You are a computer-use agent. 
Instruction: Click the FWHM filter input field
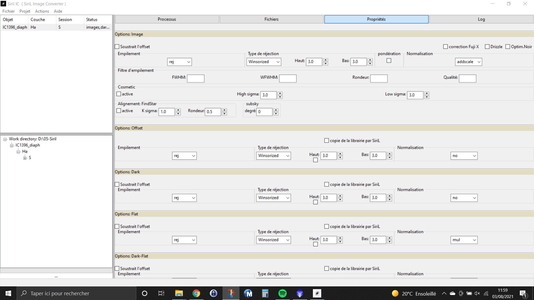click(196, 78)
